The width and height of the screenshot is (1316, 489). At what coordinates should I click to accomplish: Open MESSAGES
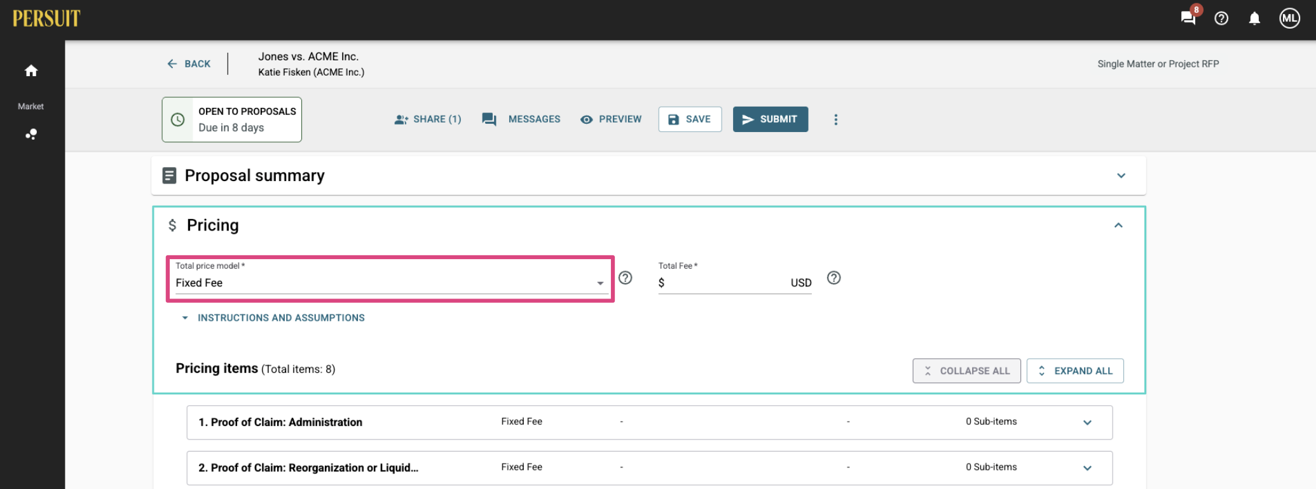(521, 119)
